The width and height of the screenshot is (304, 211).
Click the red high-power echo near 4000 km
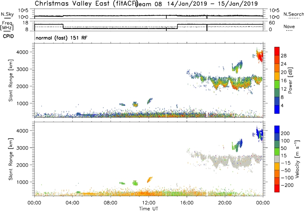(x=260, y=56)
